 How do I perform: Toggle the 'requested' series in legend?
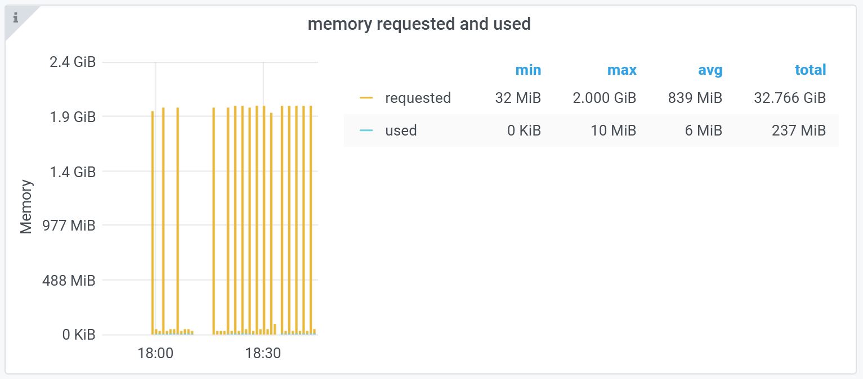[x=418, y=98]
